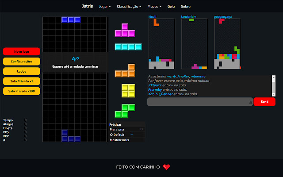Image resolution: width=283 pixels, height=177 pixels.
Task: Click the yellow O piece in next queue
Action: 128,91
